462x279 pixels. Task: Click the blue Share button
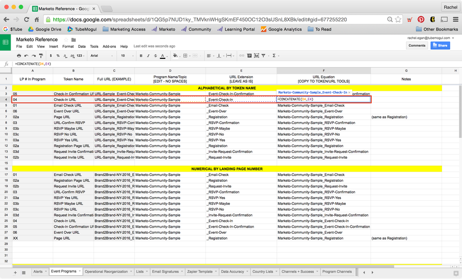pyautogui.click(x=440, y=45)
